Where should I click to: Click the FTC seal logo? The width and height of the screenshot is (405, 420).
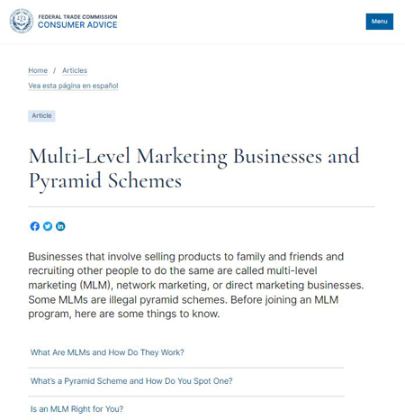(x=22, y=21)
